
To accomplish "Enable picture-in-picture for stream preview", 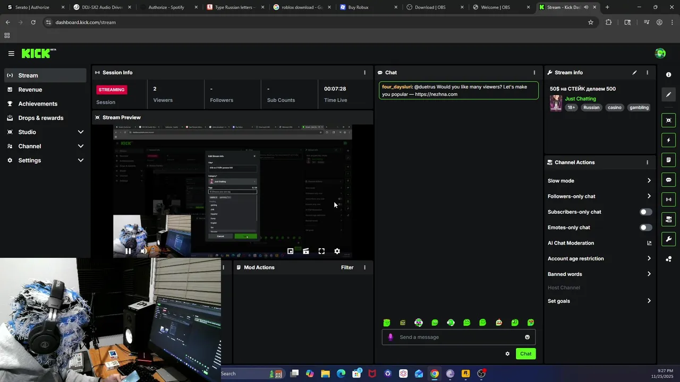I will point(290,251).
